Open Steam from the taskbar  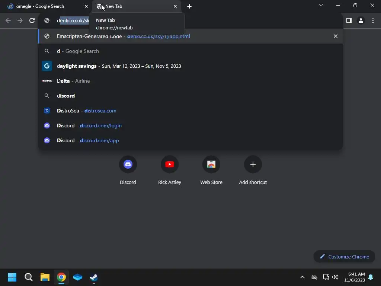[94, 277]
